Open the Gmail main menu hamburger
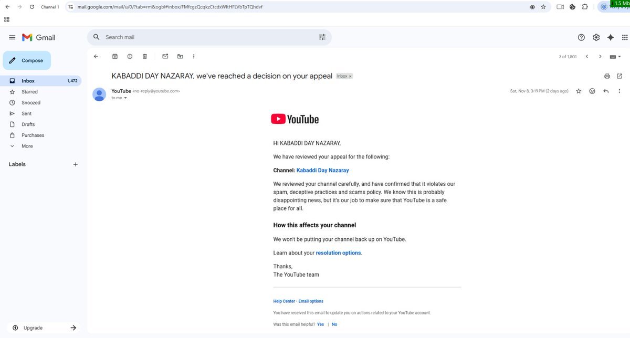Viewport: 630px width, 338px height. 12,37
